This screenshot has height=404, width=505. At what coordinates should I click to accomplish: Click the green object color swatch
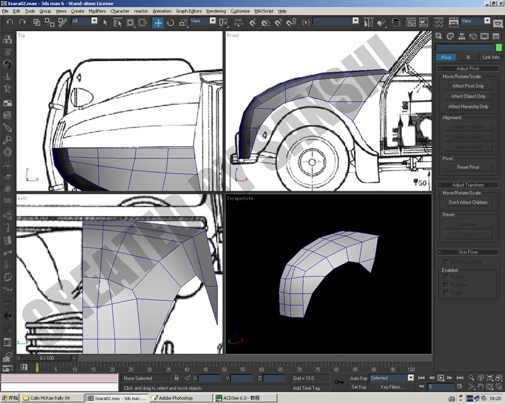click(499, 47)
